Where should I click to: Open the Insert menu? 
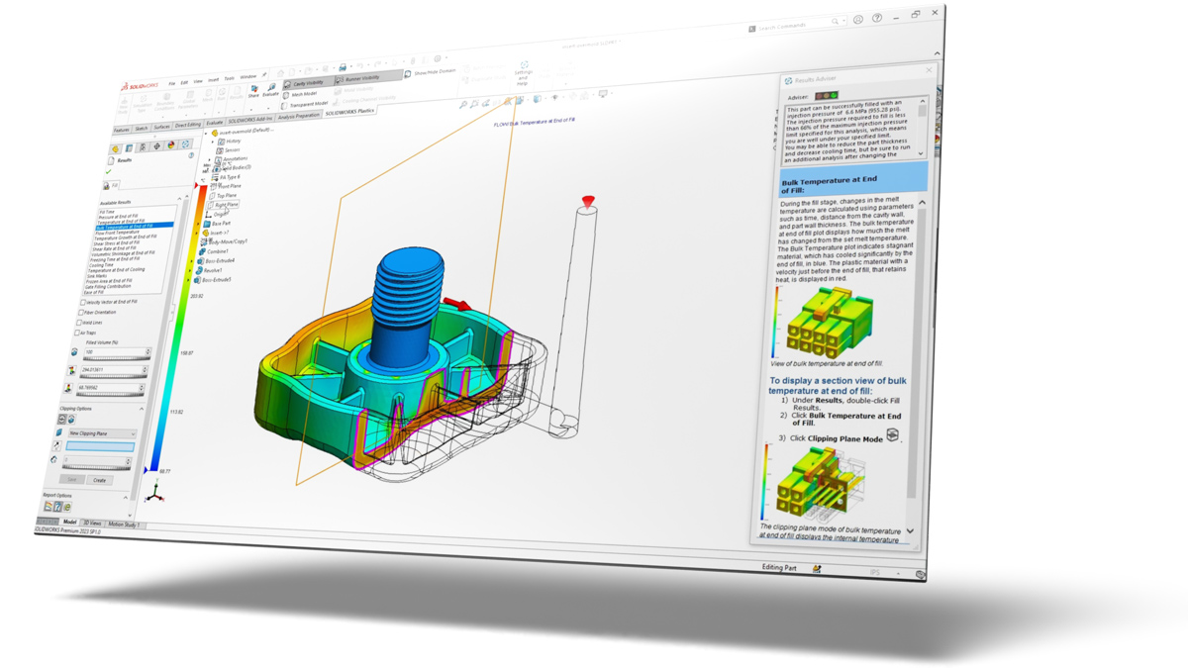click(214, 80)
